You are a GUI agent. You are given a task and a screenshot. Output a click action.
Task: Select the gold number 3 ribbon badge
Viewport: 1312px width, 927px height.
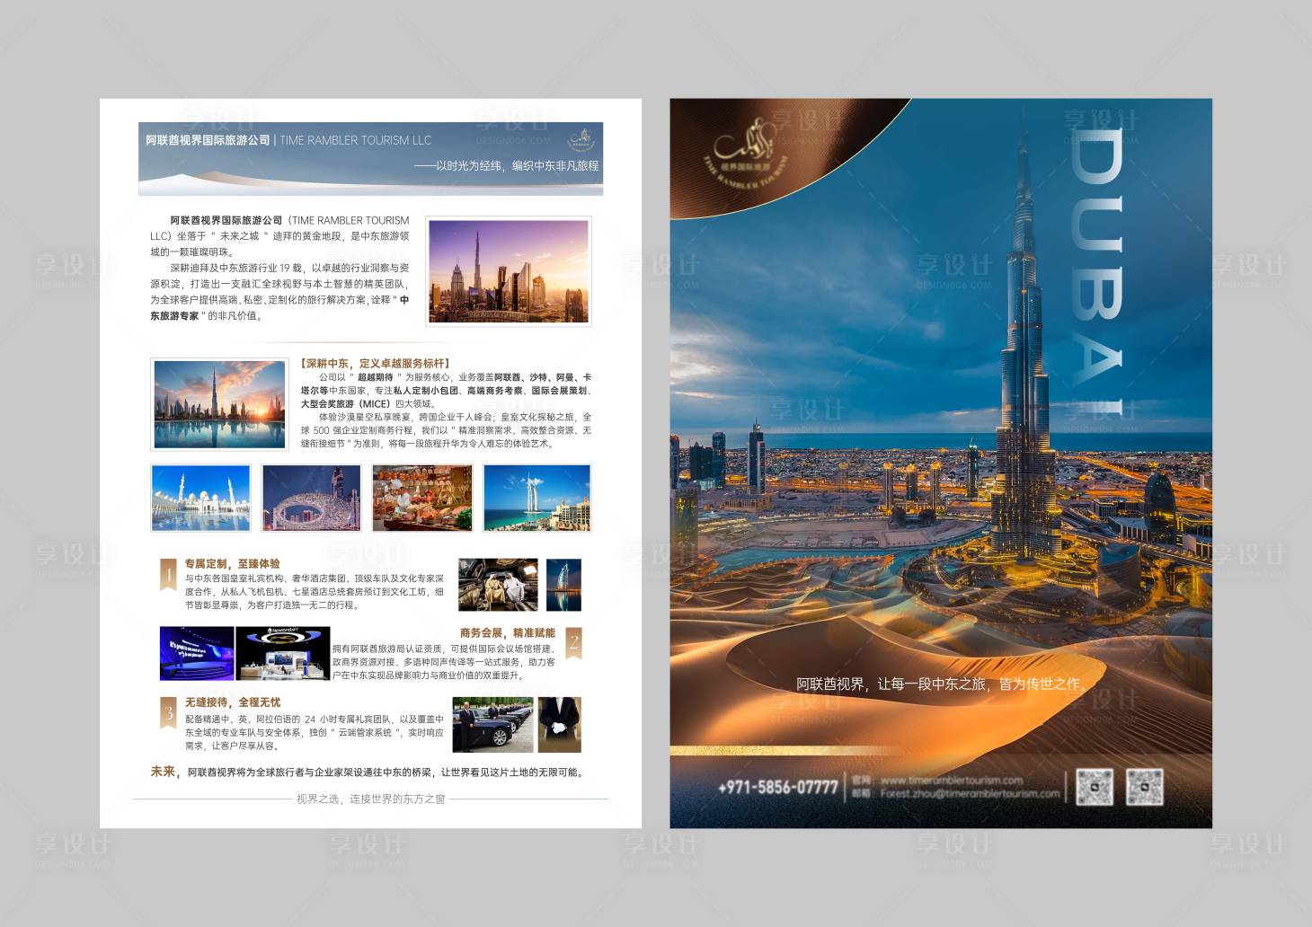click(x=168, y=713)
